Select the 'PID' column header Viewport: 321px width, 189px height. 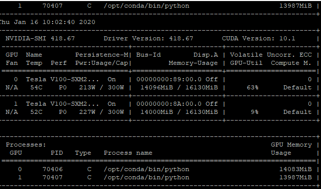click(x=57, y=153)
